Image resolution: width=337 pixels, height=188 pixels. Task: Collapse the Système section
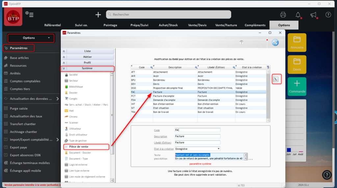pos(88,68)
